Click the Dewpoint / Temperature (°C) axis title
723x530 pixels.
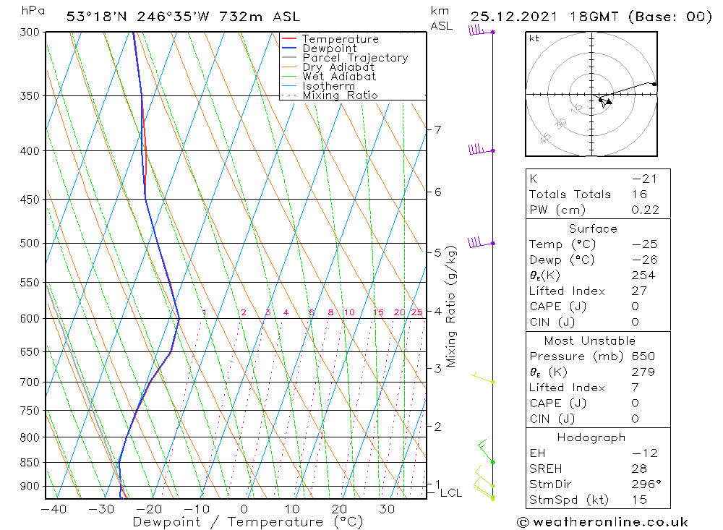(248, 522)
